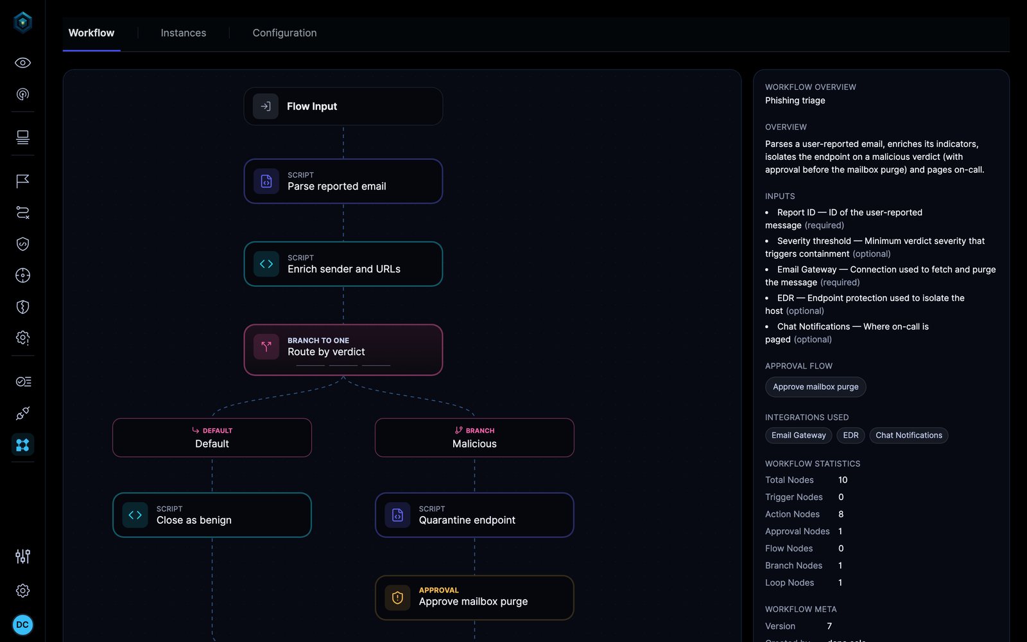Image resolution: width=1027 pixels, height=642 pixels.
Task: Open the plug integrations sidebar icon
Action: (22, 413)
